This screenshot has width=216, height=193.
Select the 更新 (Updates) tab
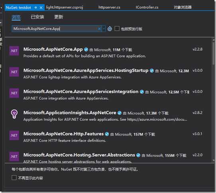coord(59,17)
